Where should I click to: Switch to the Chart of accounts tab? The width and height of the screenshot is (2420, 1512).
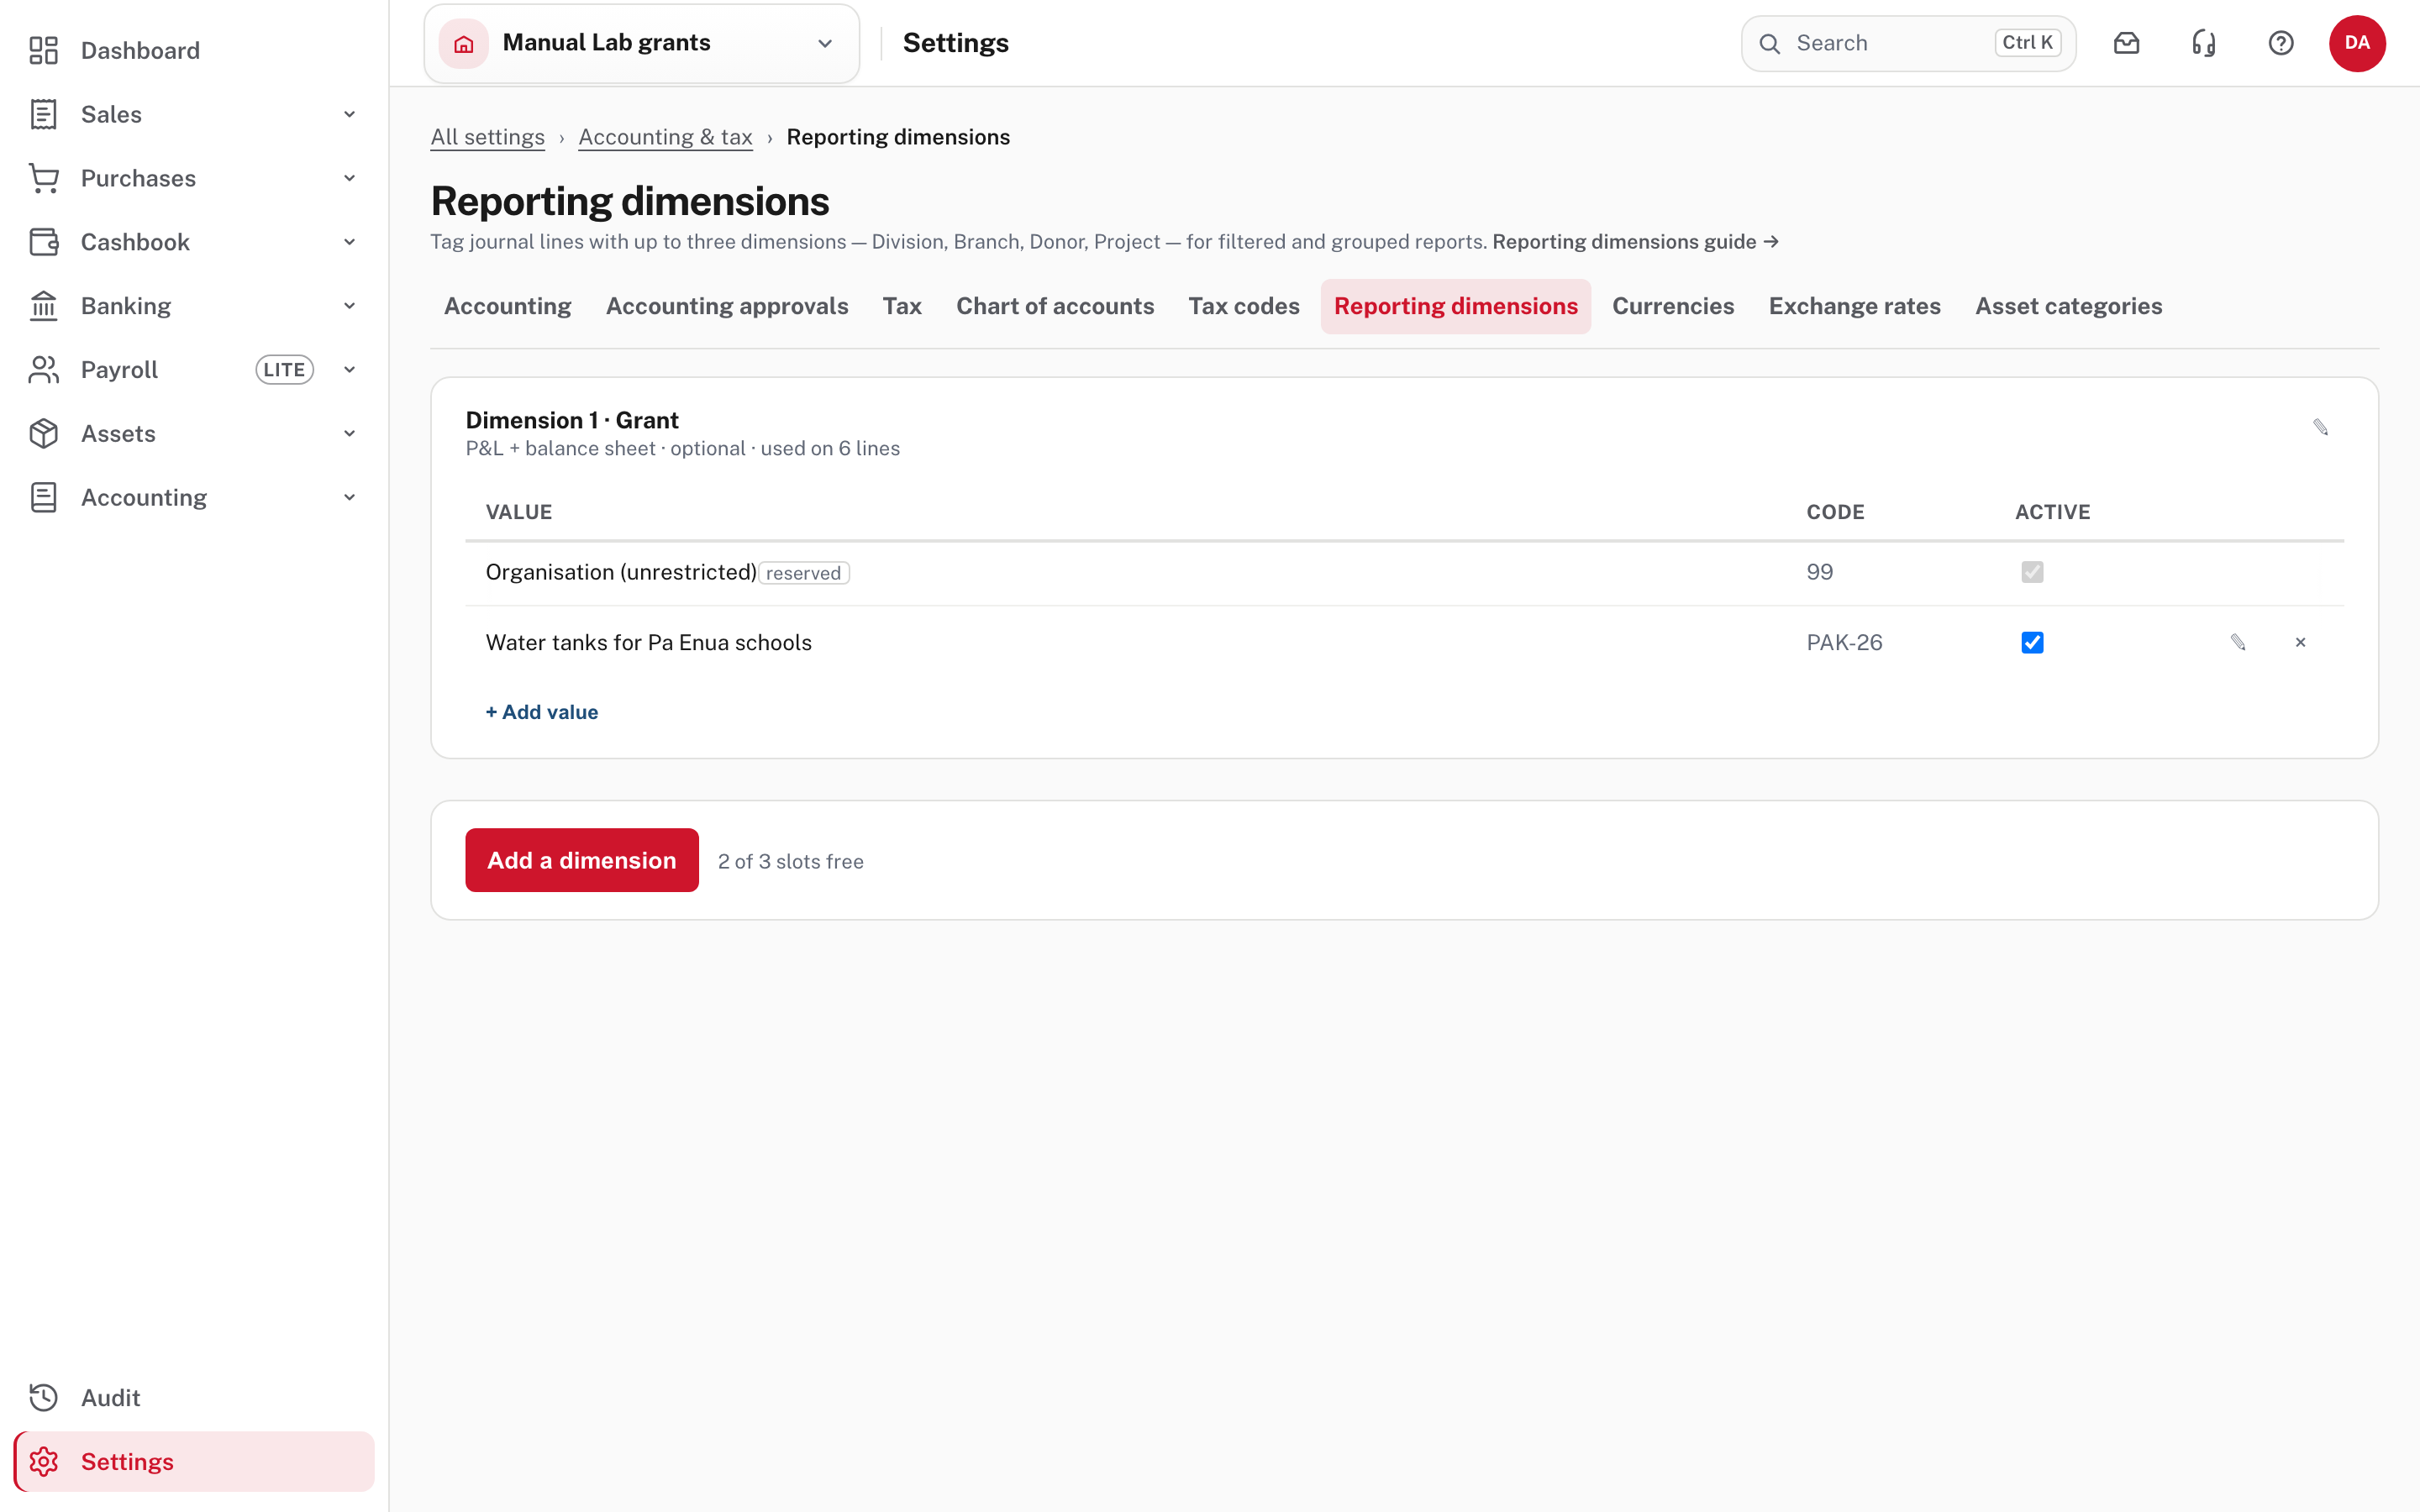coord(1055,306)
